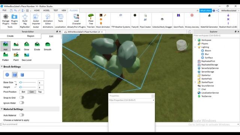Open the Filter Properties dropdown arrow

pyautogui.click(x=153, y=100)
